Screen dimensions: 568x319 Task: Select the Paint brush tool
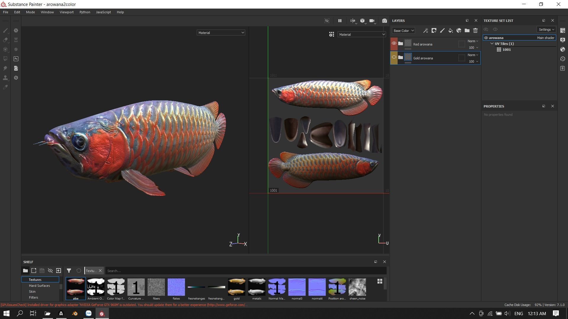(x=5, y=30)
